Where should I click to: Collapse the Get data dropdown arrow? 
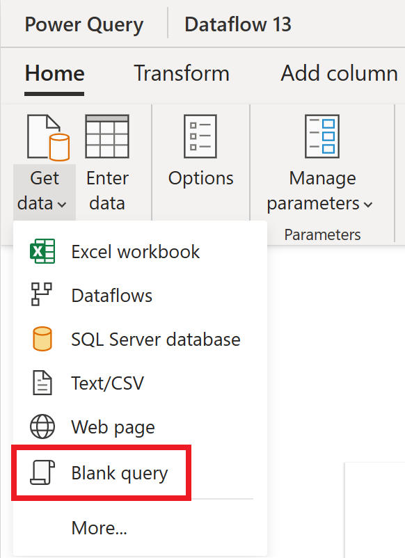click(62, 205)
